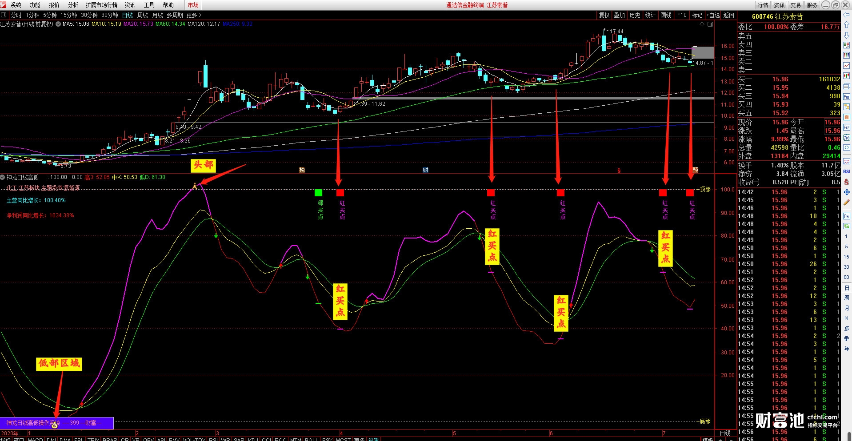Switch to the 市场 tab
This screenshot has width=852, height=441.
(x=193, y=5)
